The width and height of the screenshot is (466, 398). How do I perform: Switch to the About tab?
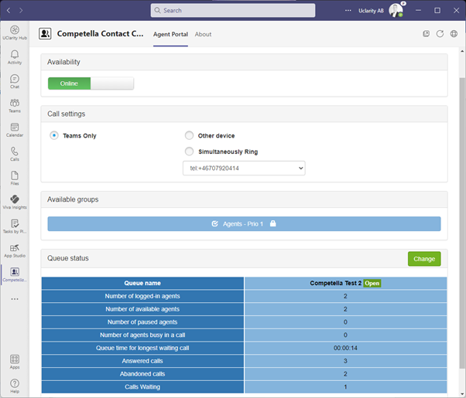[x=204, y=35]
